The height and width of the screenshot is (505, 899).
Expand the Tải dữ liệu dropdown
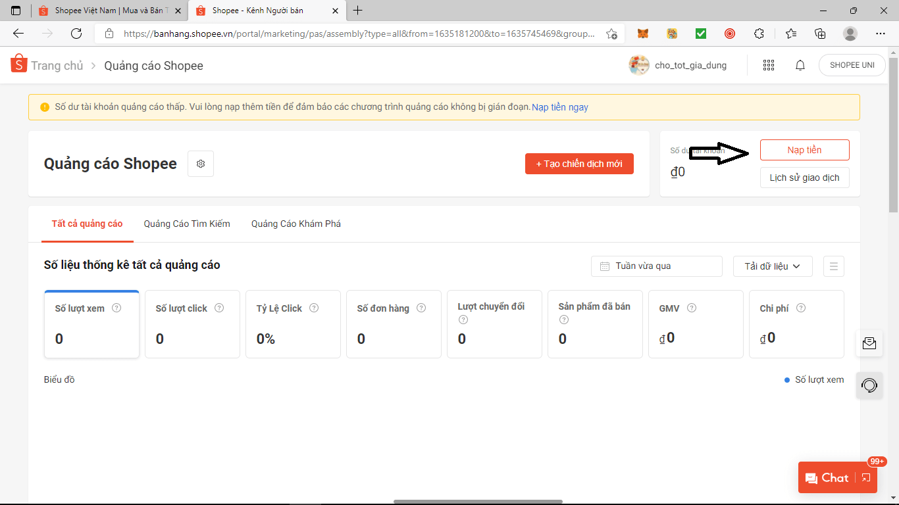click(772, 266)
